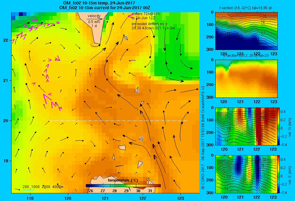The height and width of the screenshot is (201, 295).
Task: Click latitude label '21' on main map axis
Action: [6, 80]
